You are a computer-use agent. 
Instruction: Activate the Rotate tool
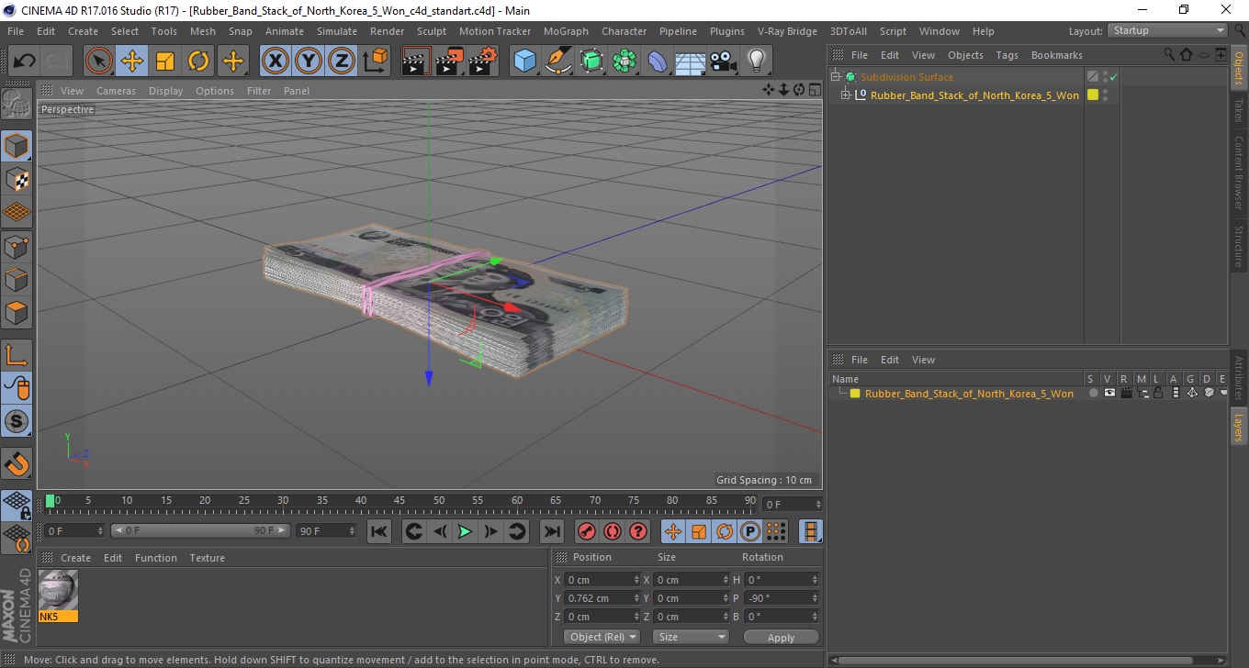(198, 61)
